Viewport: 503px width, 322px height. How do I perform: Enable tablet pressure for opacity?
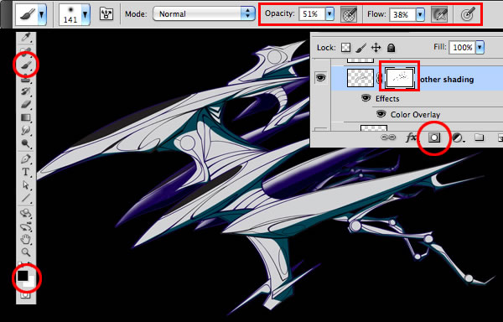click(349, 15)
